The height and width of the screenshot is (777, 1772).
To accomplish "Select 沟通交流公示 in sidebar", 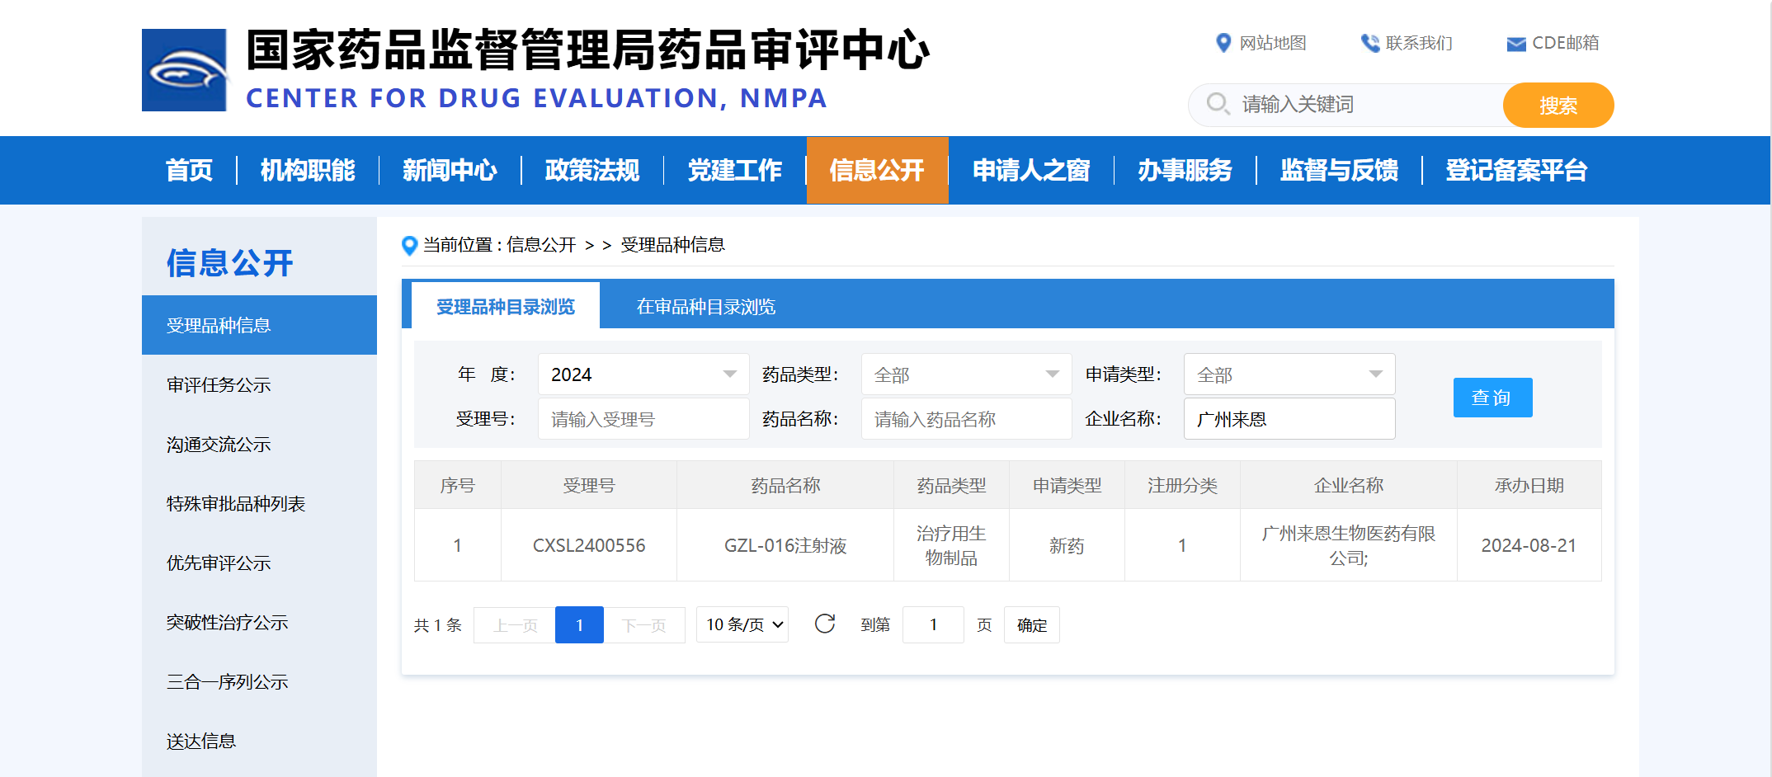I will click(259, 444).
